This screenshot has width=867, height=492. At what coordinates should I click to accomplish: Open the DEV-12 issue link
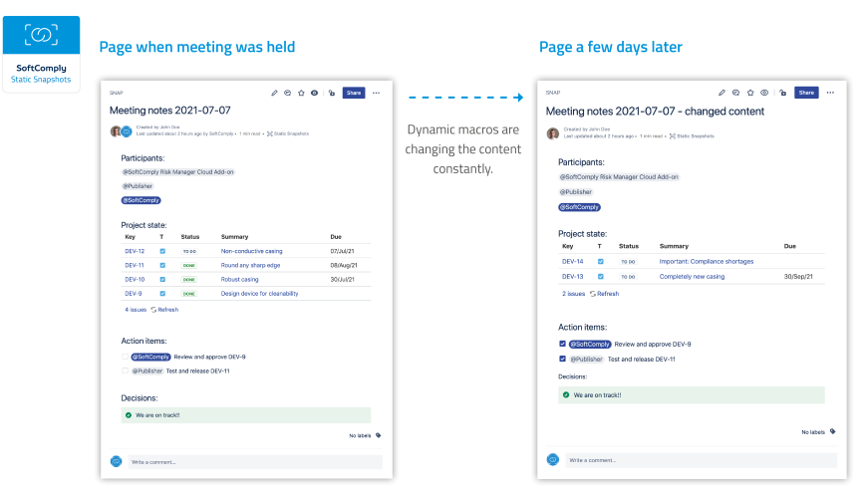135,251
